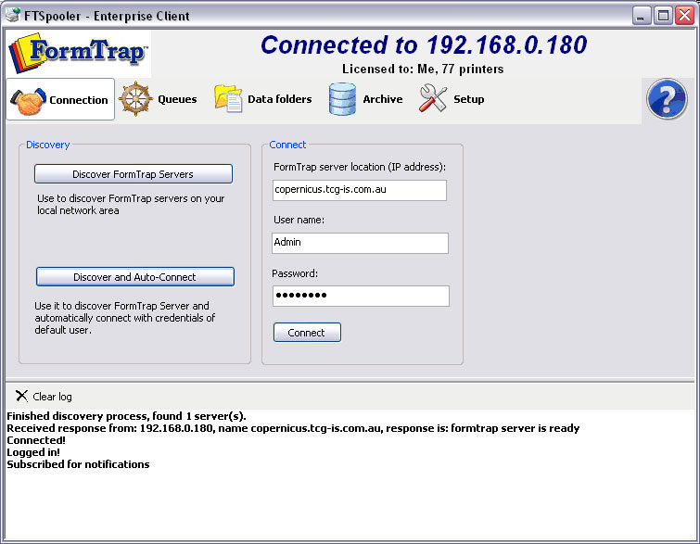Clear log using the X icon

(22, 396)
